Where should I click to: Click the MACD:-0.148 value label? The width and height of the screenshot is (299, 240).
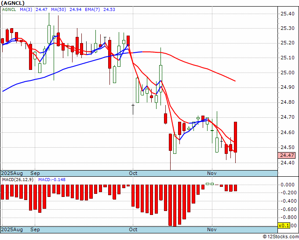[x=52, y=180]
